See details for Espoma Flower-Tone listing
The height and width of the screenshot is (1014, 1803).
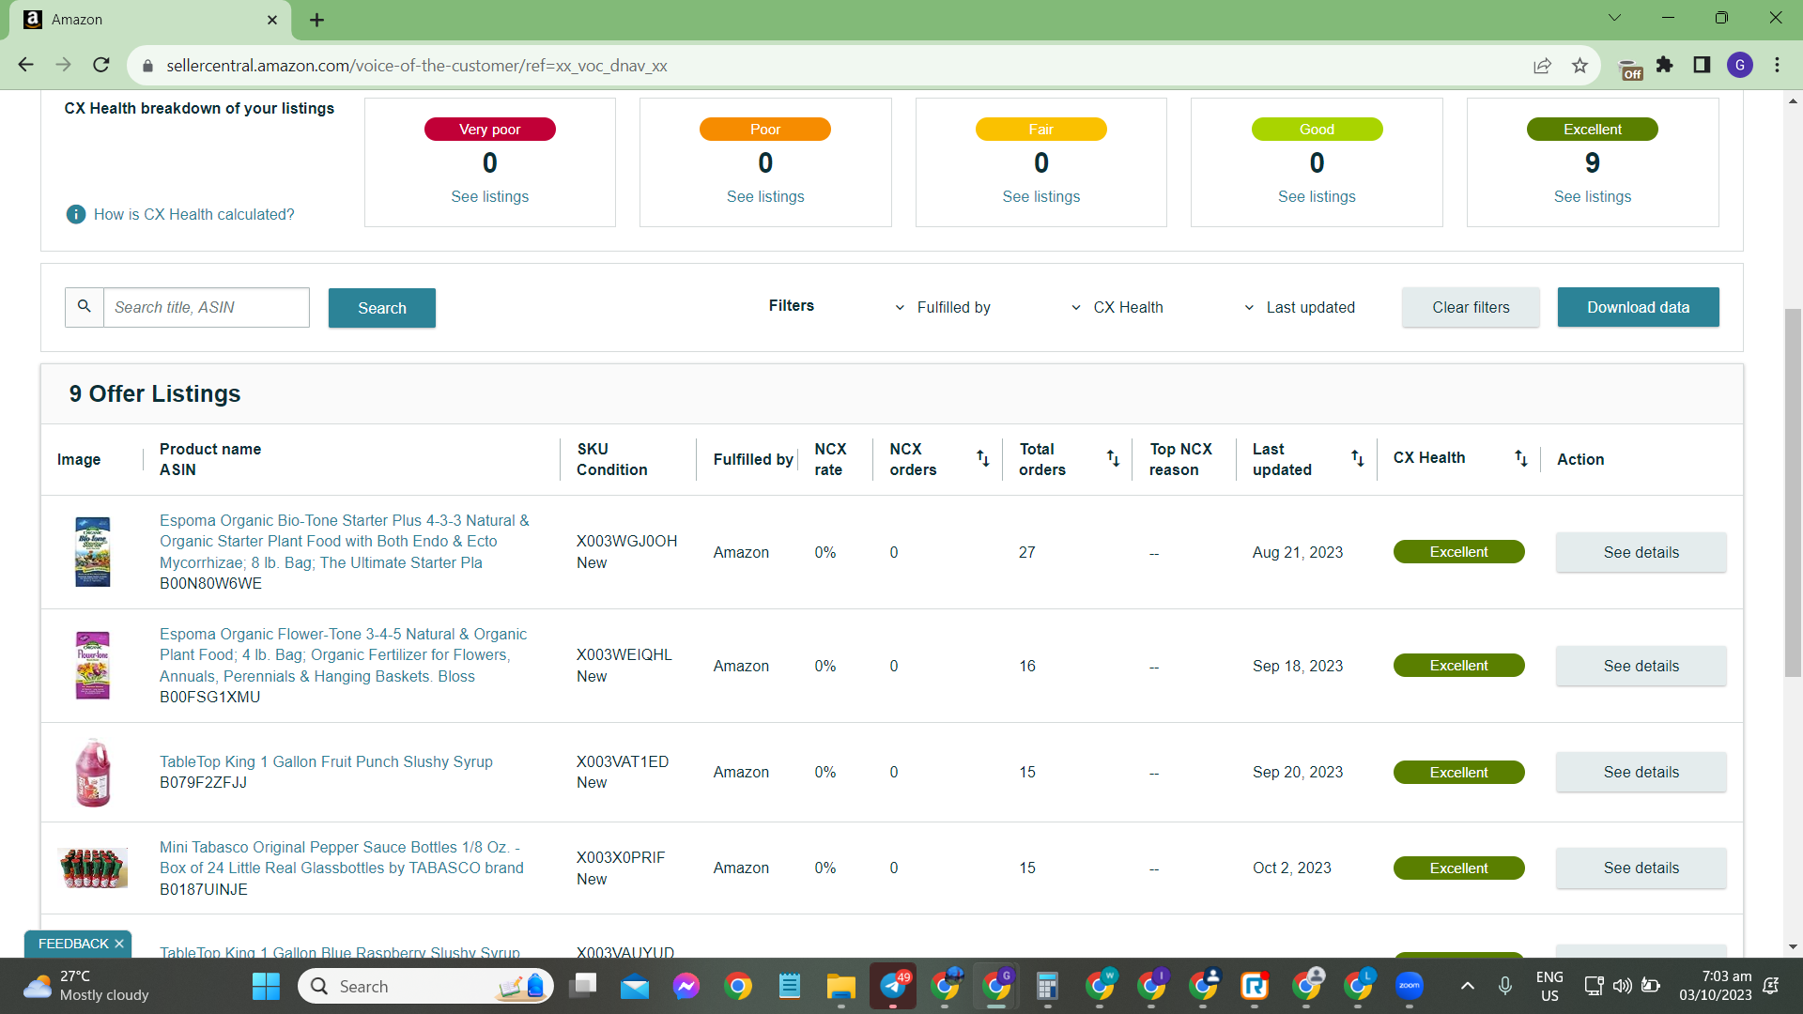tap(1641, 666)
